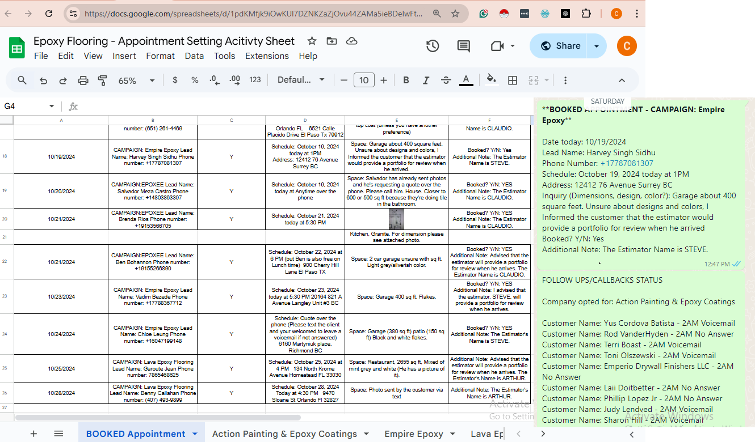
Task: Open version history clock icon
Action: pos(433,46)
